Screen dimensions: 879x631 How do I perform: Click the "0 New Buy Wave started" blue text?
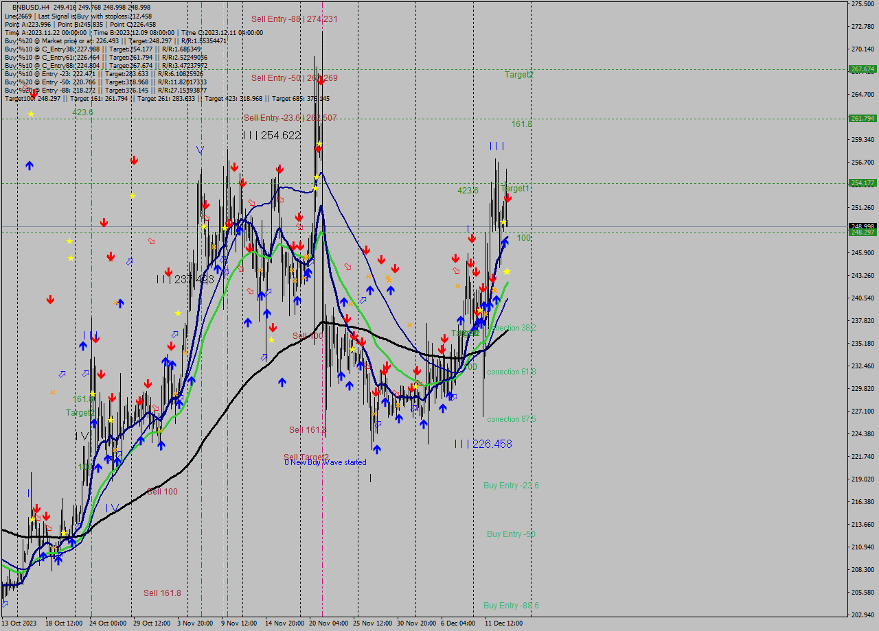(326, 462)
